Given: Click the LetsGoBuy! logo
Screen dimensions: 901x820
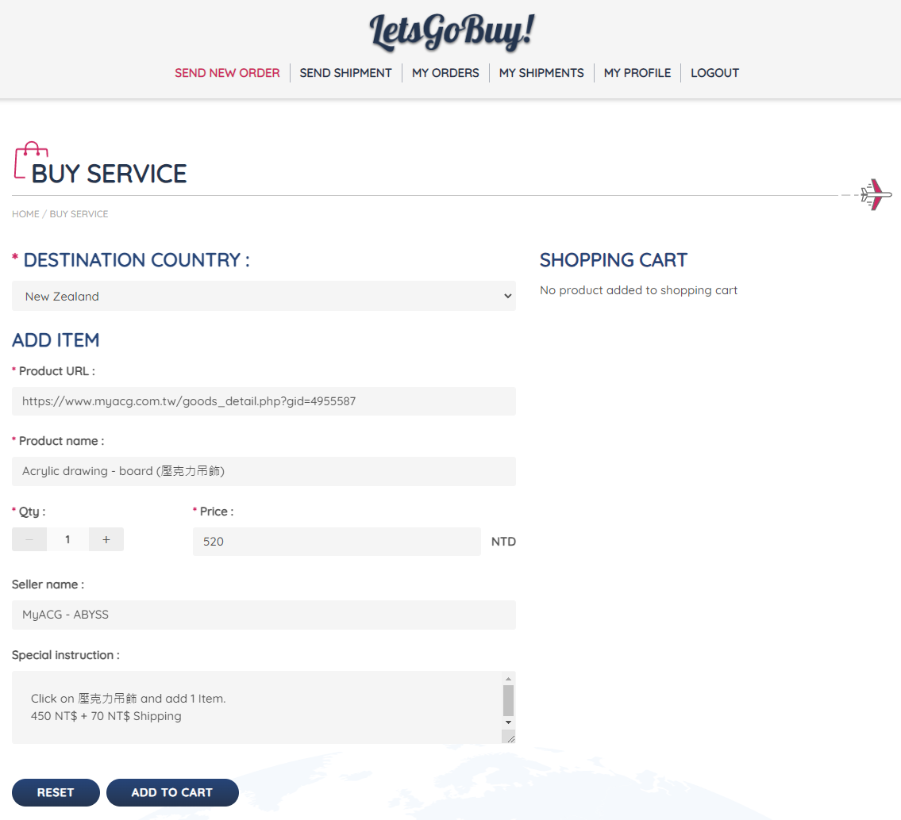Looking at the screenshot, I should click(x=451, y=33).
